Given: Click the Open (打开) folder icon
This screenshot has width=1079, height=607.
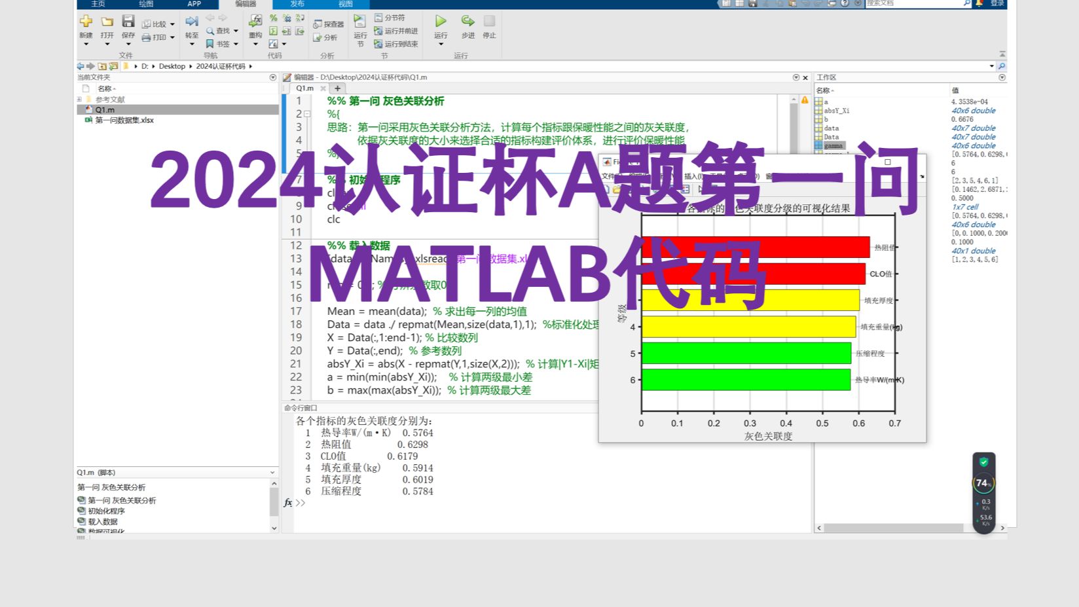Looking at the screenshot, I should coord(107,22).
